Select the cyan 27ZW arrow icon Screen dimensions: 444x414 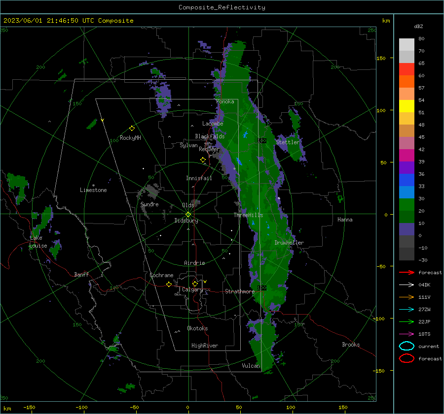tap(407, 310)
